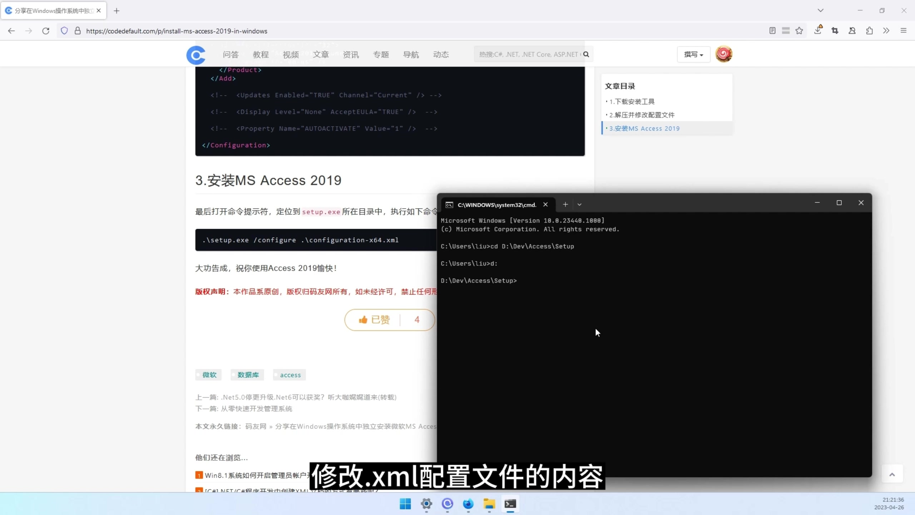The image size is (915, 515).
Task: Click the codedefault site logo
Action: pos(196,55)
